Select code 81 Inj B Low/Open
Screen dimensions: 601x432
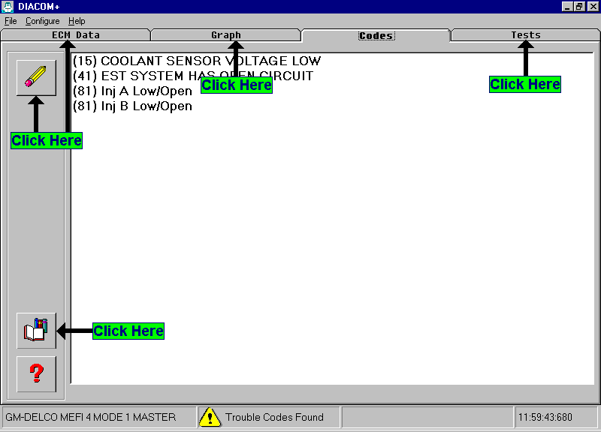click(x=132, y=106)
